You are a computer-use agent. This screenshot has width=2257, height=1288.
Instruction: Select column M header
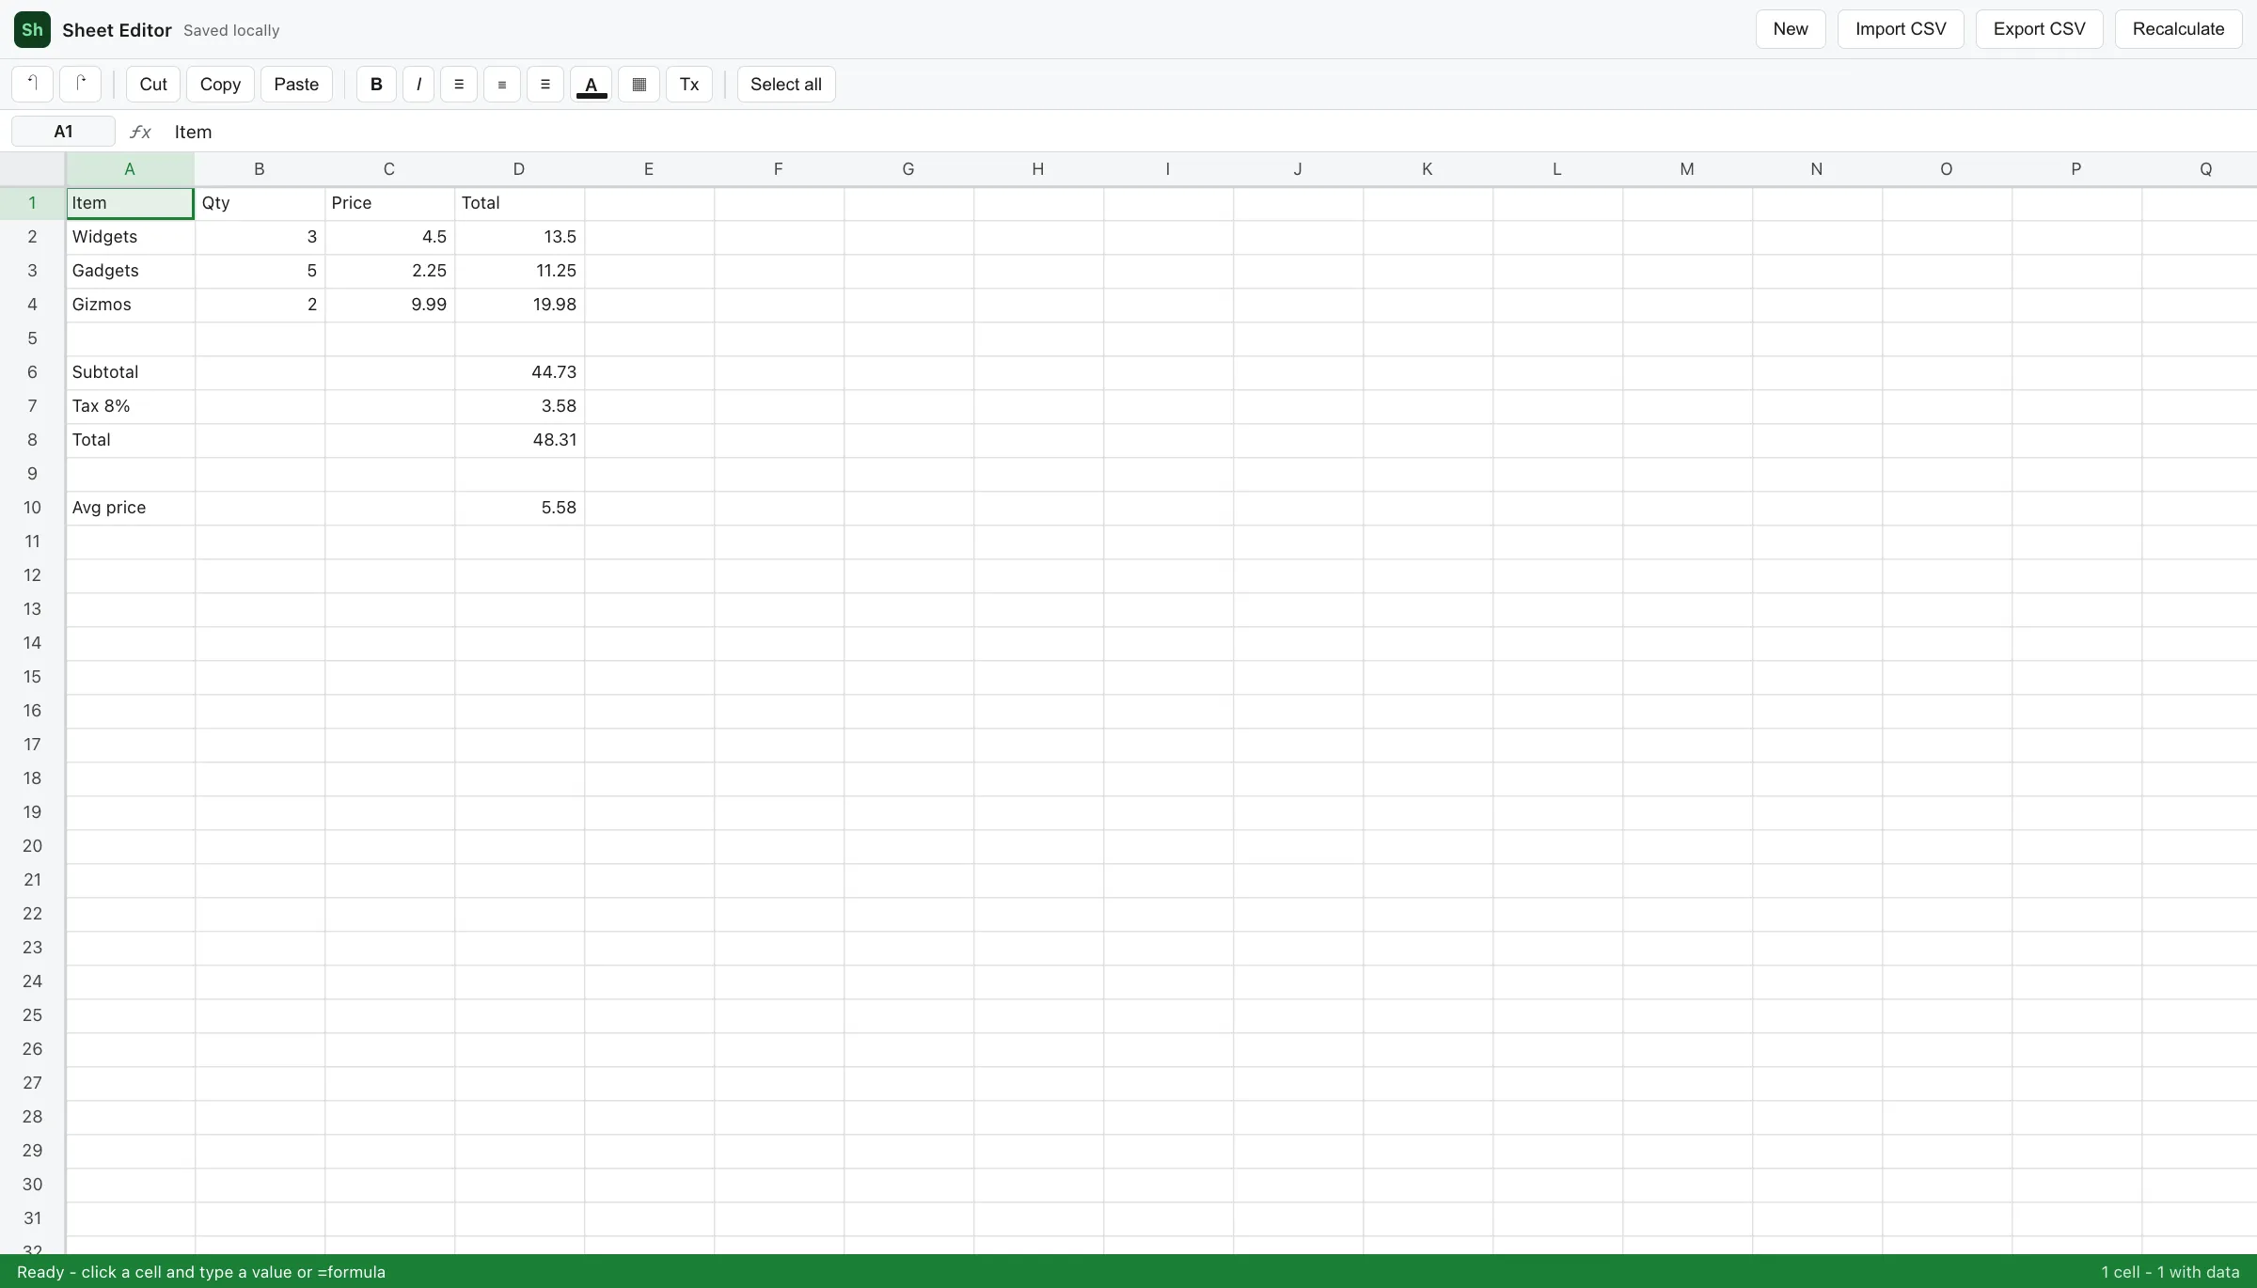(1687, 169)
